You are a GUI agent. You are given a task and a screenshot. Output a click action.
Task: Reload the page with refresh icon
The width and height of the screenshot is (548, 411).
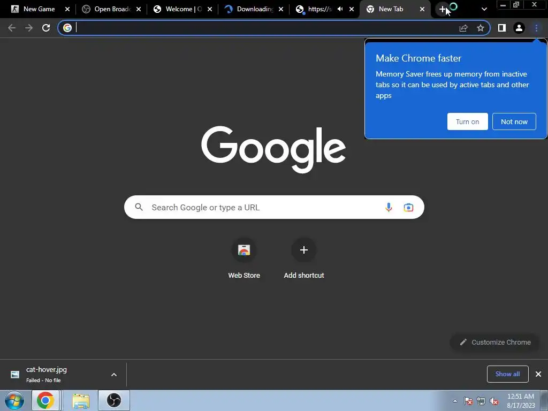pos(46,28)
